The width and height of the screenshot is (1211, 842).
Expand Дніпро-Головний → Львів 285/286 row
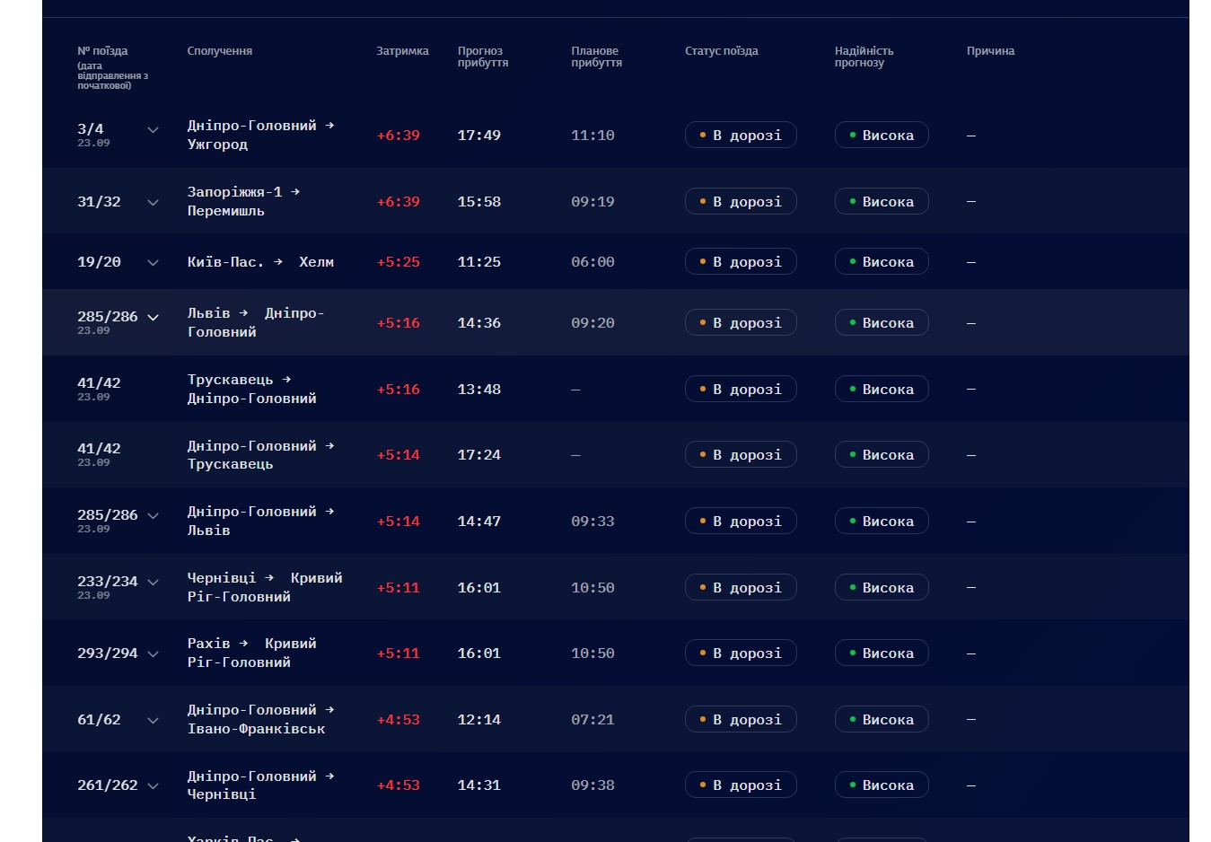coord(153,515)
